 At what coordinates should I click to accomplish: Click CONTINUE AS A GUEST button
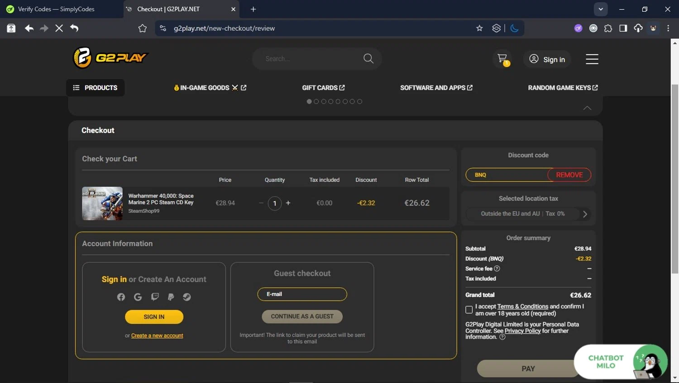302,317
